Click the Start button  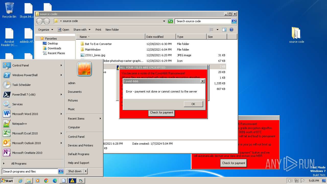click(x=7, y=181)
